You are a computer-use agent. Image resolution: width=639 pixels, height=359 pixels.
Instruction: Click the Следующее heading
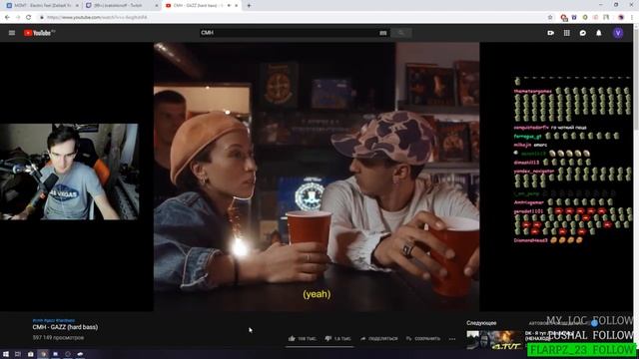[481, 323]
